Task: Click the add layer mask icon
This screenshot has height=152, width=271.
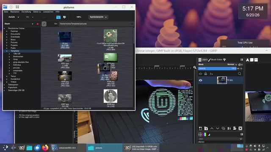Action: point(235,128)
